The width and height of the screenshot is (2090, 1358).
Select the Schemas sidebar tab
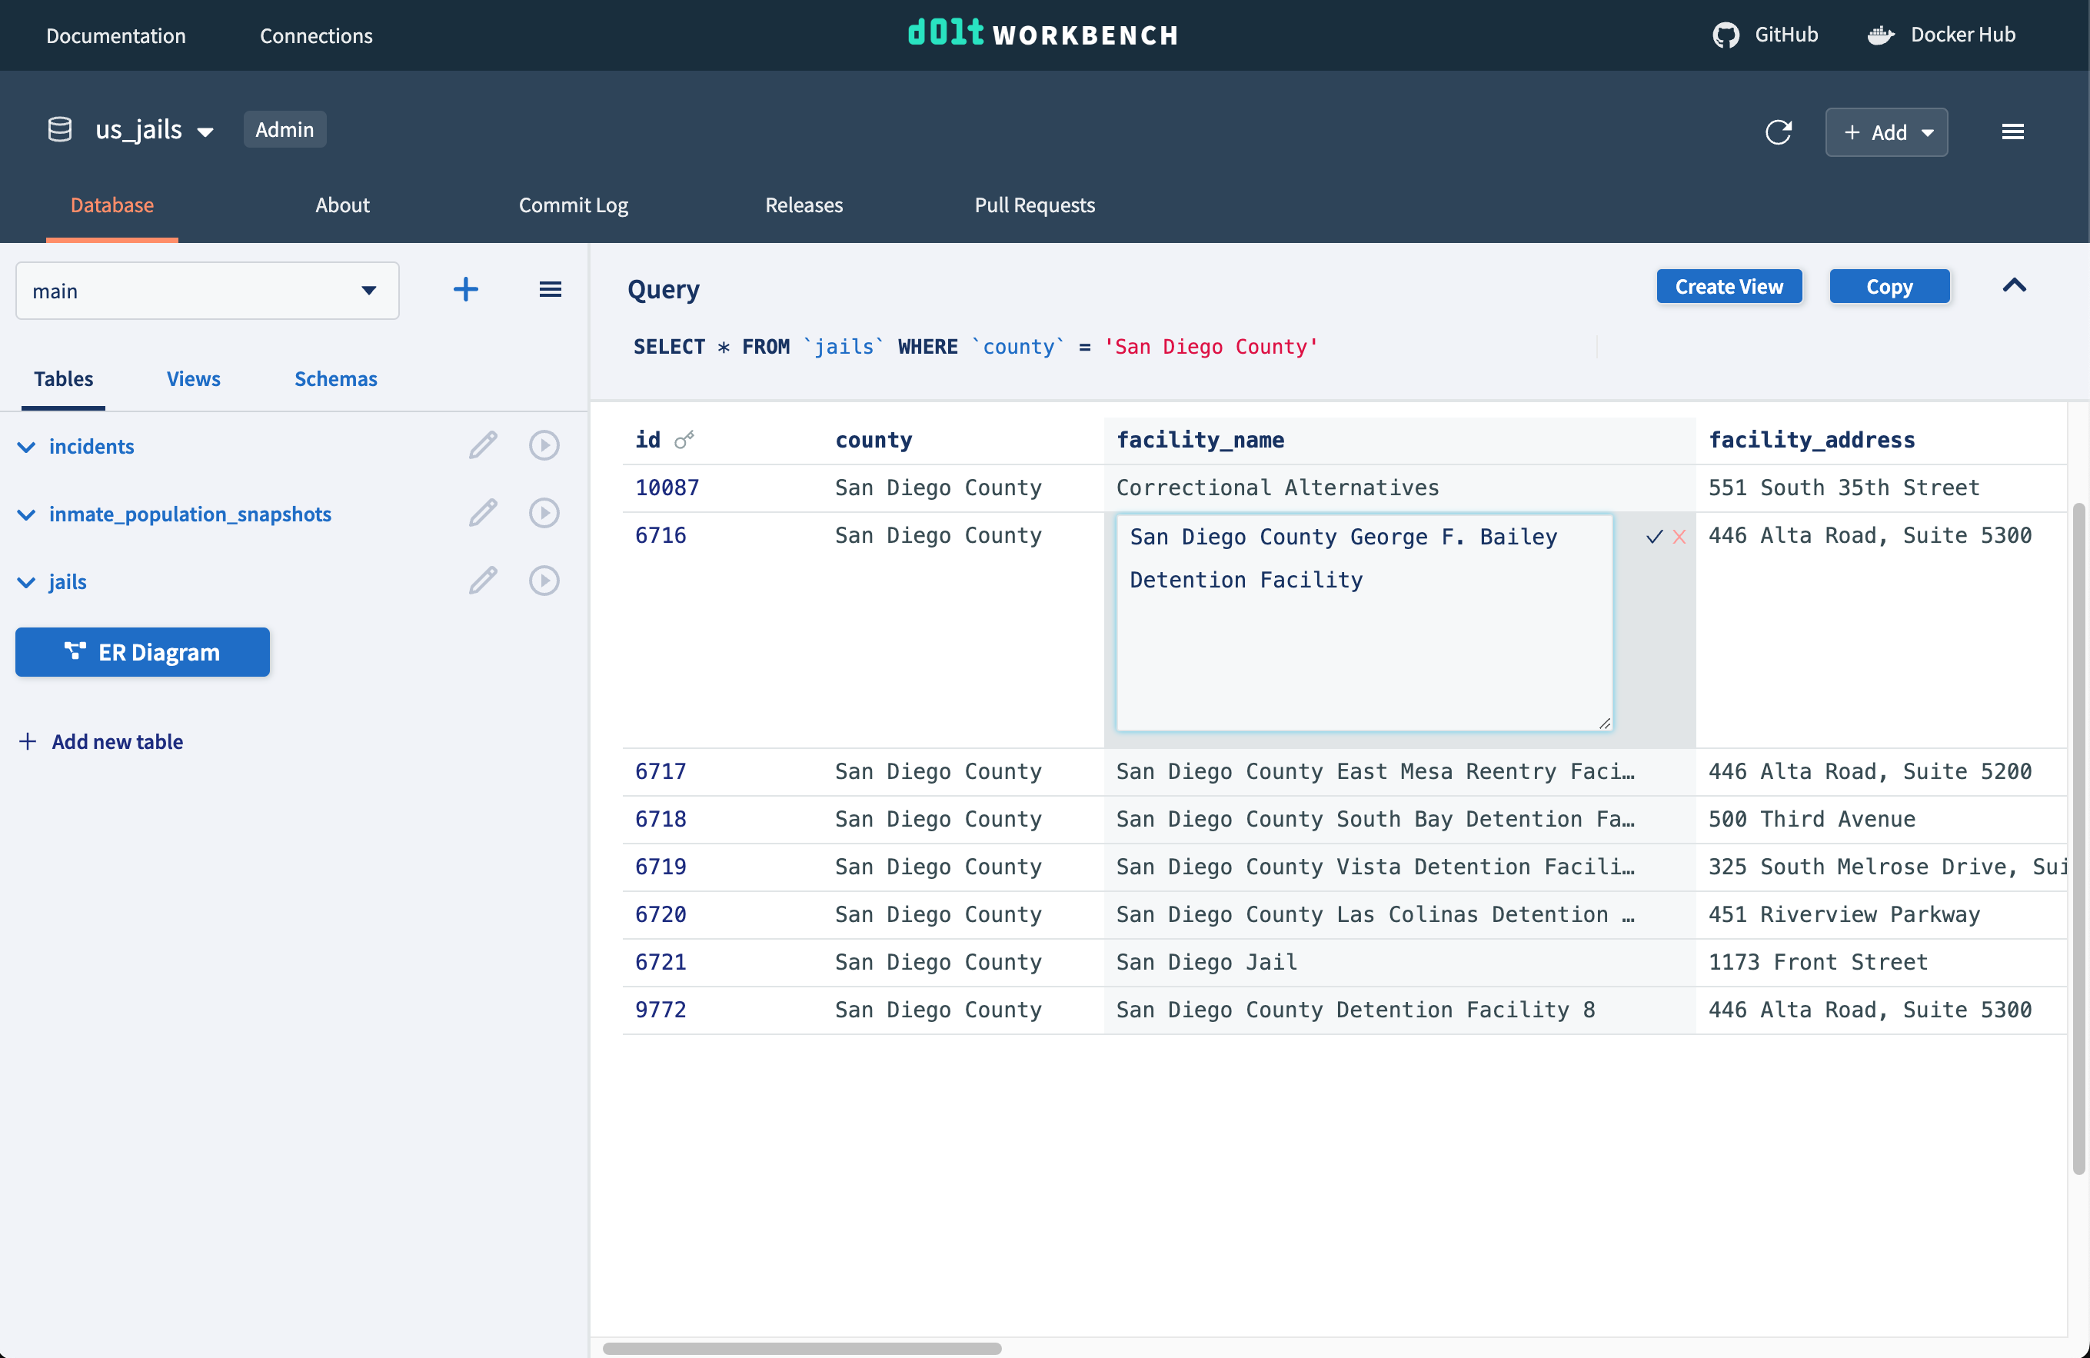coord(335,378)
